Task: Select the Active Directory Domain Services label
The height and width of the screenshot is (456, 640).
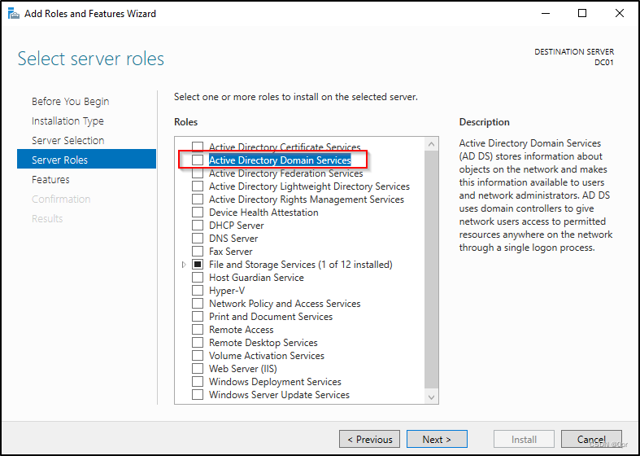Action: (x=280, y=160)
